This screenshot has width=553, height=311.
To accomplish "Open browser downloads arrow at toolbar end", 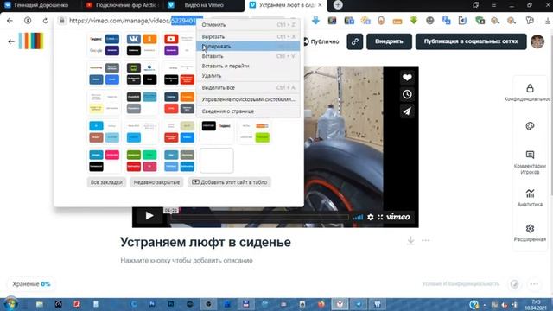I will click(548, 21).
